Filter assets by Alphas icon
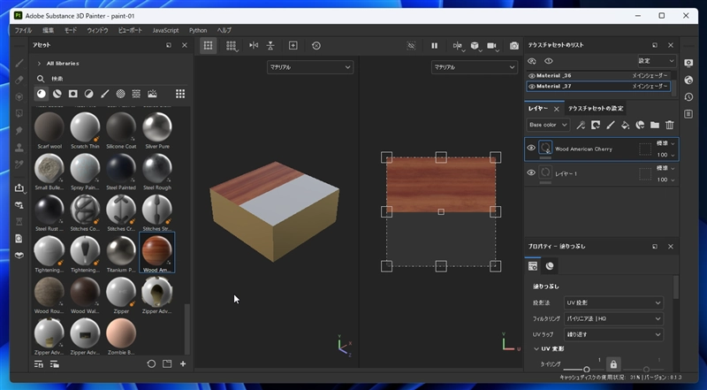The height and width of the screenshot is (390, 707). tap(120, 94)
